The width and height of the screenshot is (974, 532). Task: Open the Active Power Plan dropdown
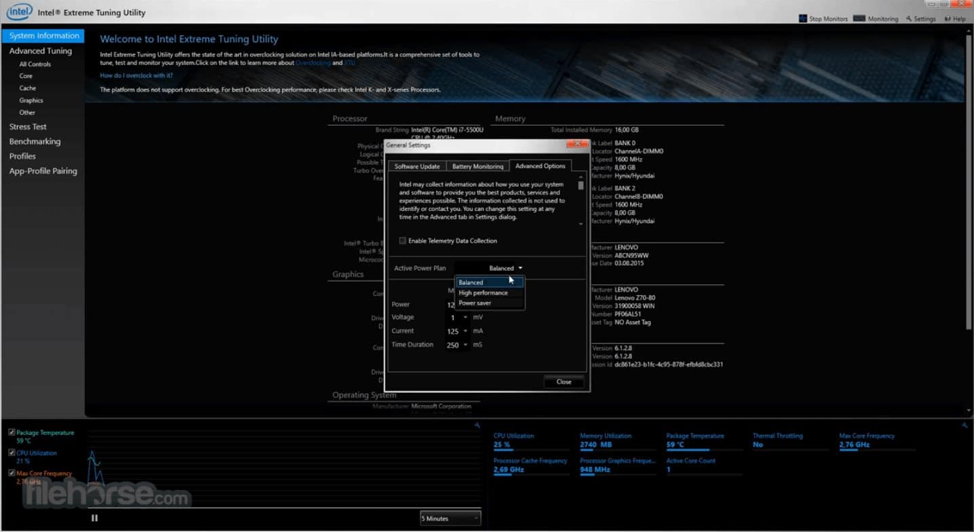[520, 267]
